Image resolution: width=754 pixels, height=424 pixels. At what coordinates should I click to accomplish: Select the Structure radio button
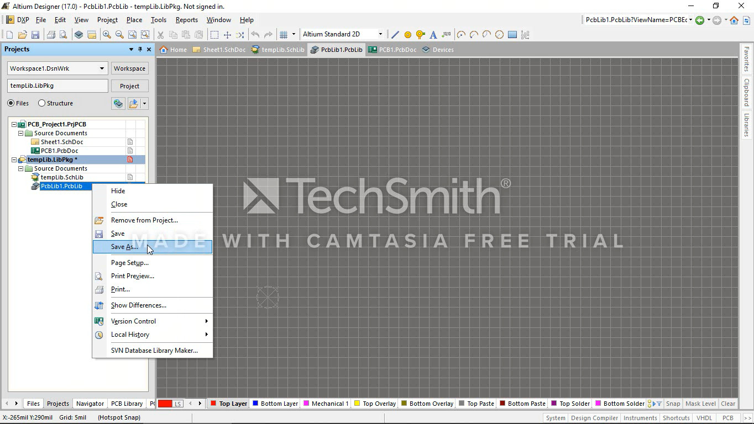coord(42,103)
